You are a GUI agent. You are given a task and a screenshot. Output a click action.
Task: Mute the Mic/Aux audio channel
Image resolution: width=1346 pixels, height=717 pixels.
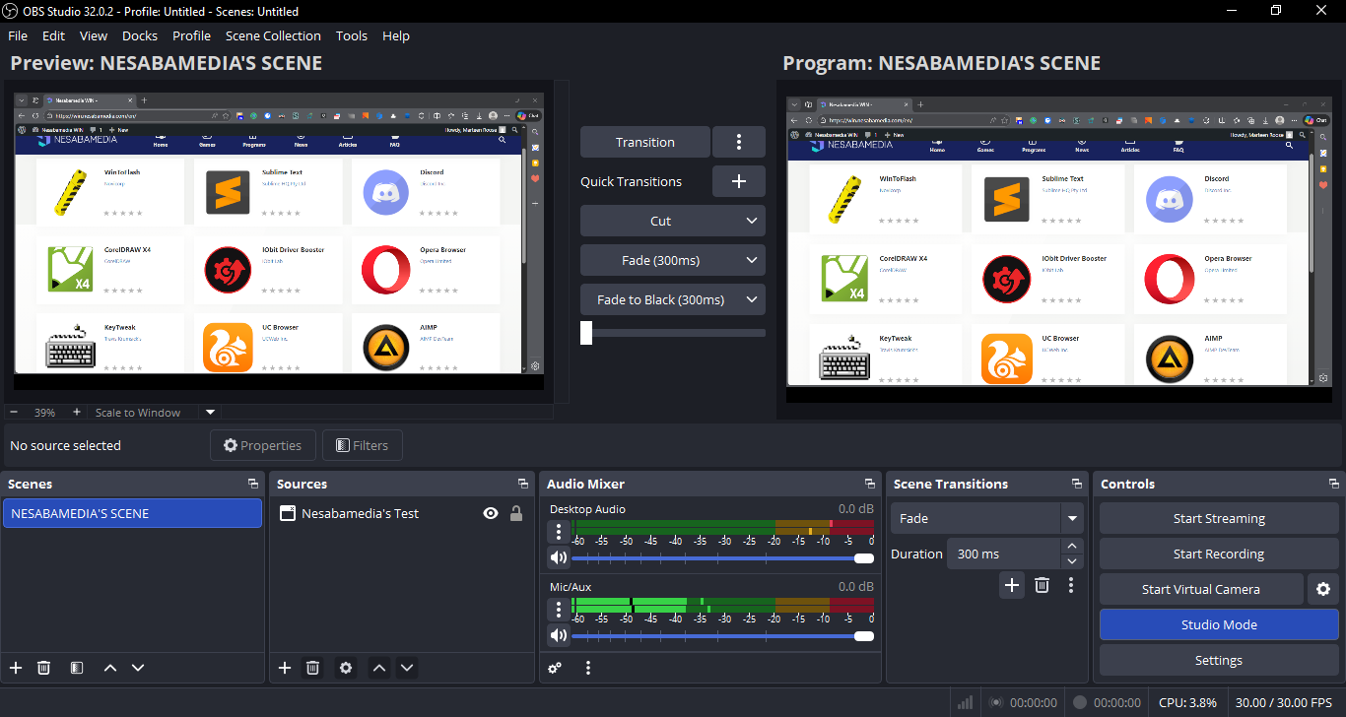pos(559,636)
